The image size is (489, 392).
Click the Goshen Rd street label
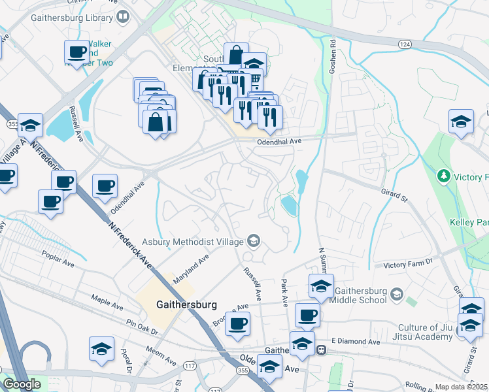tap(333, 56)
